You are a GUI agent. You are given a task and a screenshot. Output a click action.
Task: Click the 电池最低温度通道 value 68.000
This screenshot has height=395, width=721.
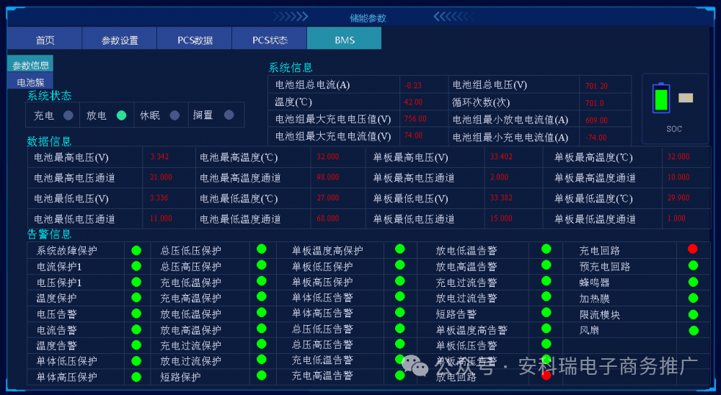(x=328, y=218)
